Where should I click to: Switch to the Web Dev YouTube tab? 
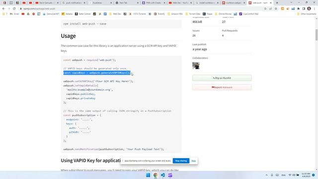[180, 3]
